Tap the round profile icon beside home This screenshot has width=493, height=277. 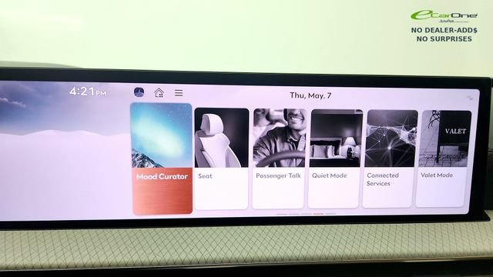pos(139,92)
